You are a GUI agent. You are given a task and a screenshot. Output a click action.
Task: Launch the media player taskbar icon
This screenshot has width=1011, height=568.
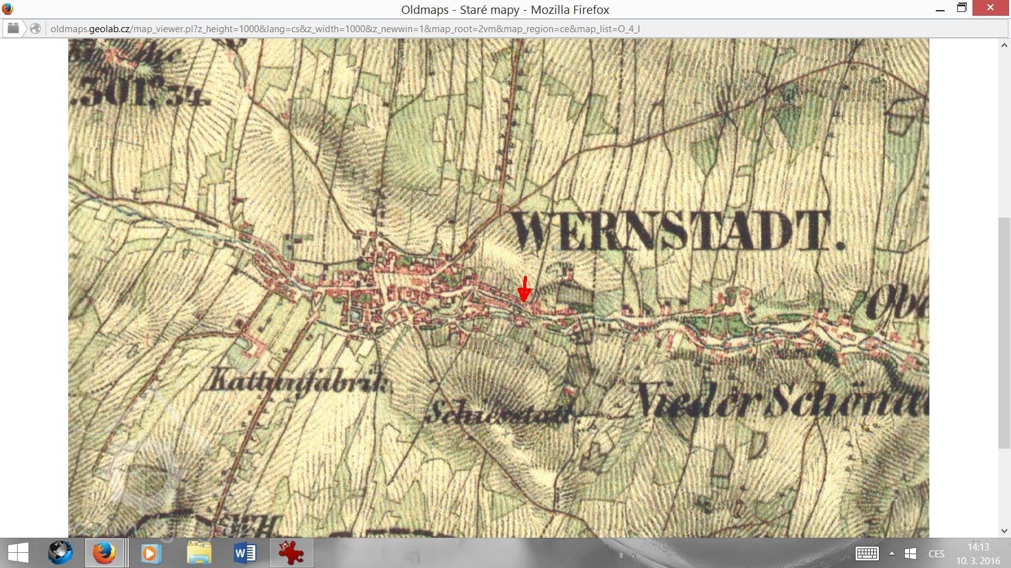tap(150, 553)
